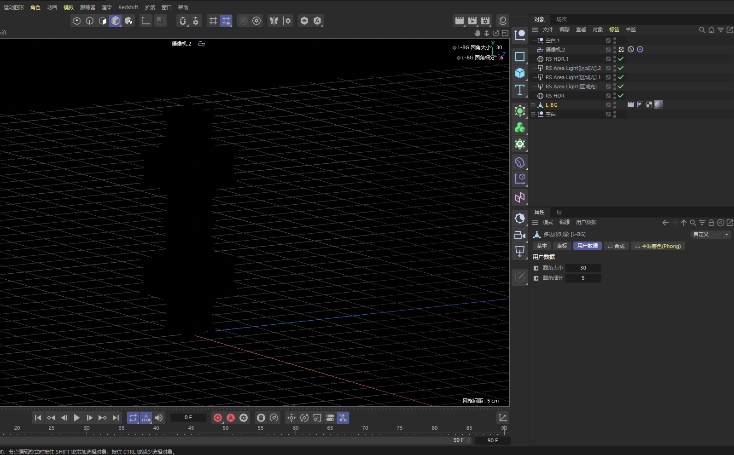Toggle loop playback mode
The image size is (734, 455).
point(133,418)
